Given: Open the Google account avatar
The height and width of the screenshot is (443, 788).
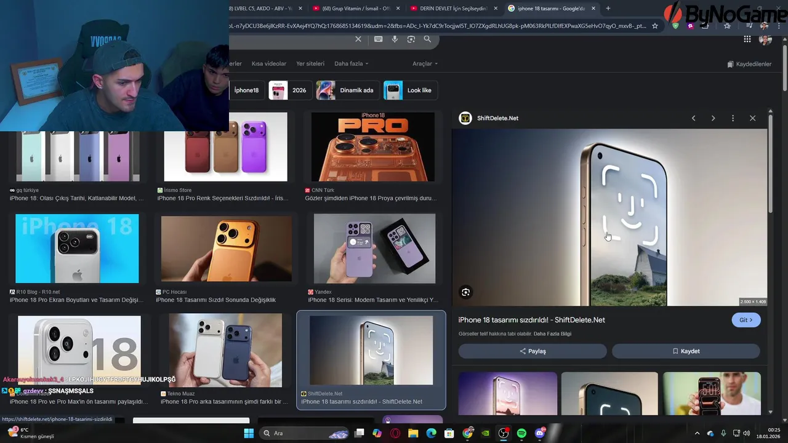Looking at the screenshot, I should click(765, 39).
